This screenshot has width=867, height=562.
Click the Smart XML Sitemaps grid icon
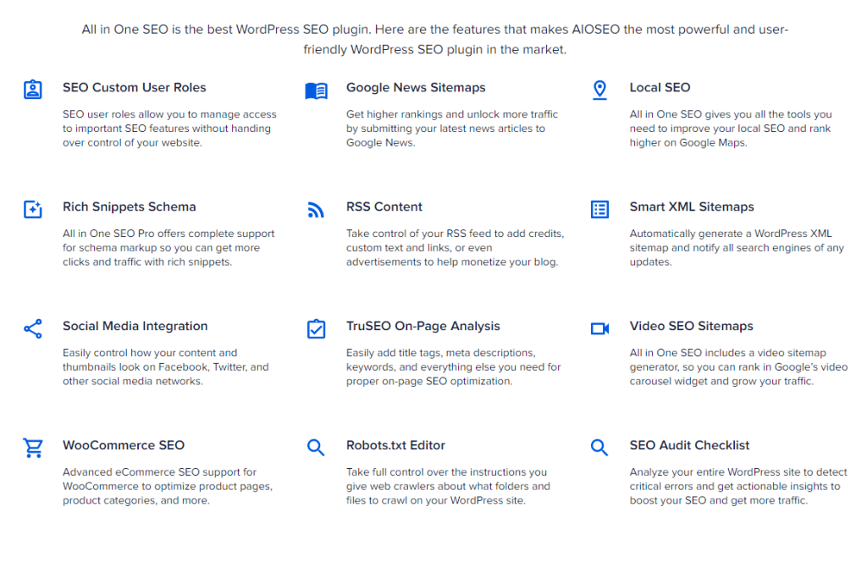(x=600, y=207)
